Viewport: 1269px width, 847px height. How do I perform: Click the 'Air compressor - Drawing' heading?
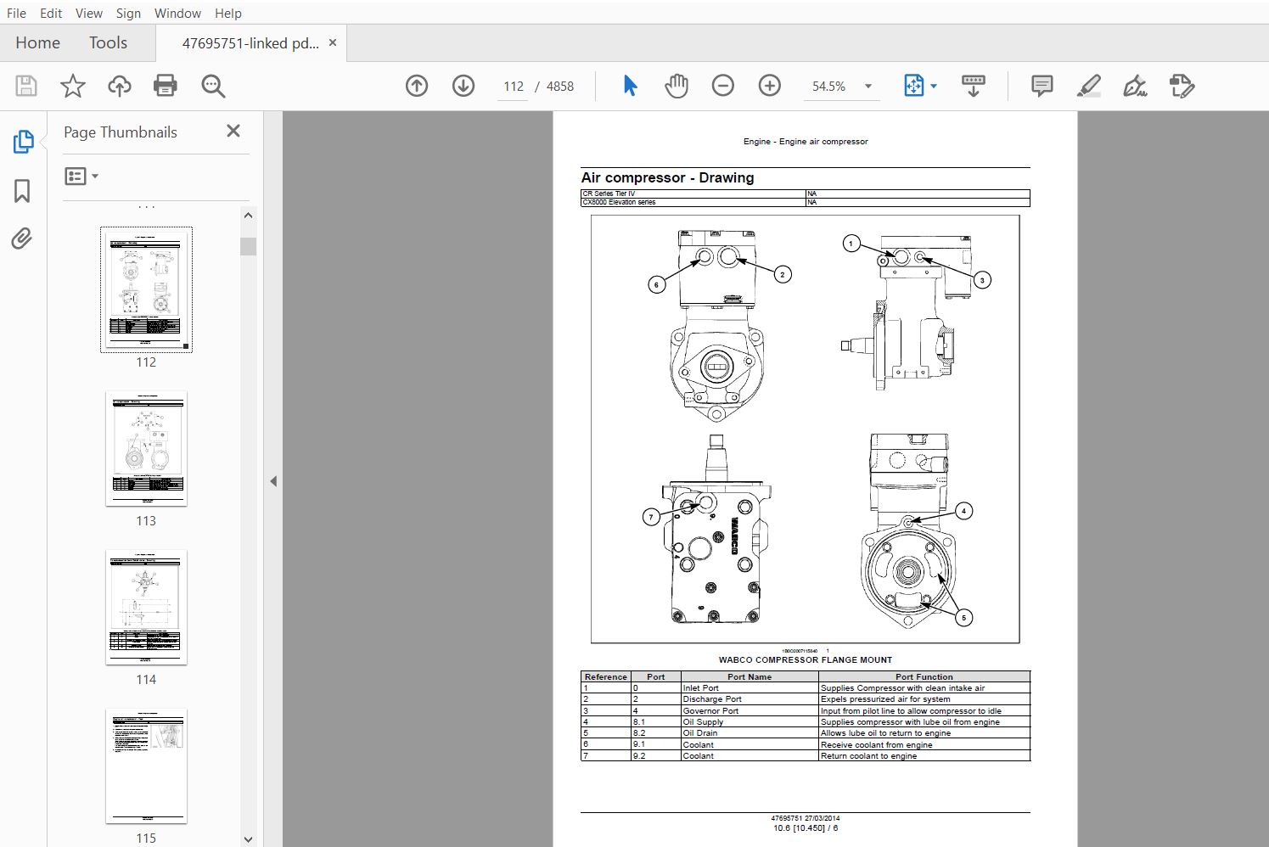pos(667,177)
